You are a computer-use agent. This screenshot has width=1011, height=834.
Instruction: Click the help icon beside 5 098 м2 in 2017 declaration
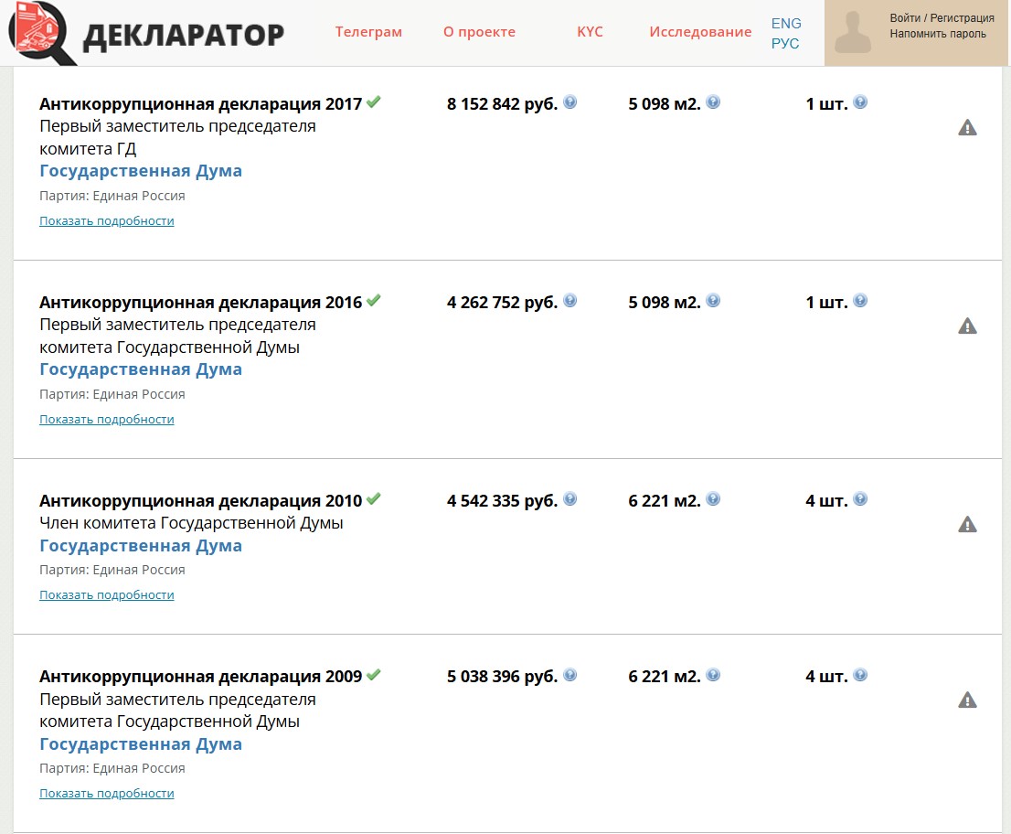[x=713, y=102]
